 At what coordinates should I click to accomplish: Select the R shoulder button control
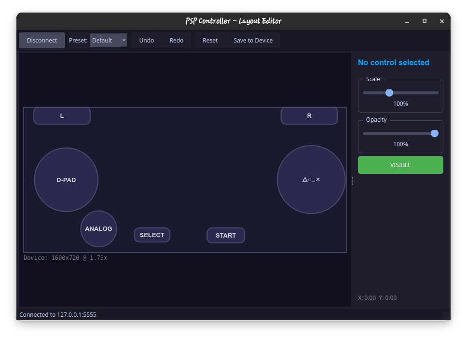click(309, 116)
